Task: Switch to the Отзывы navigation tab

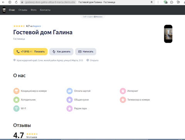Action: (23, 10)
